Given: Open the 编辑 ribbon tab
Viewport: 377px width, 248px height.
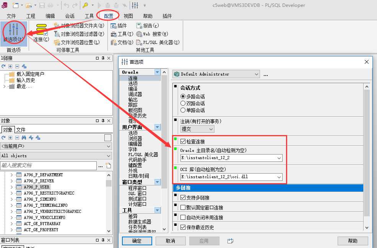Looking at the screenshot, I should 50,16.
